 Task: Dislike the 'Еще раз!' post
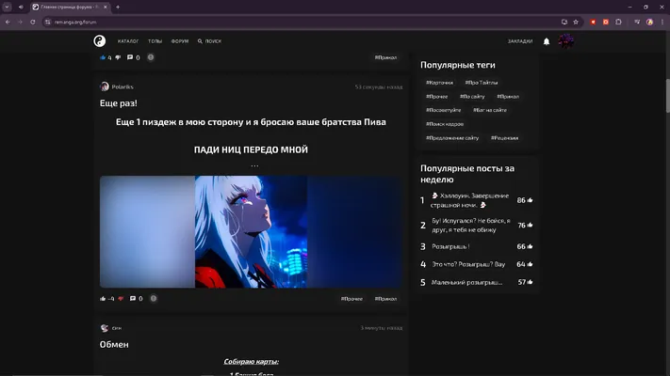pyautogui.click(x=121, y=298)
